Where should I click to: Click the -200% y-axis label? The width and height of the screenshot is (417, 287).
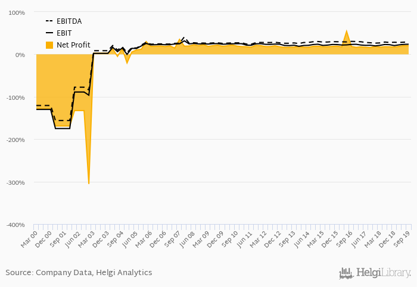coord(15,140)
